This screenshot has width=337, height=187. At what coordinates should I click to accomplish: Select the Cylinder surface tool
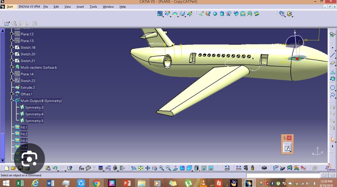pyautogui.click(x=222, y=14)
